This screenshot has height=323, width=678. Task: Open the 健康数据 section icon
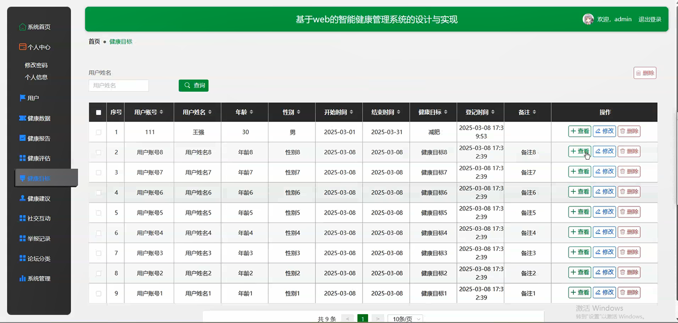tap(22, 118)
